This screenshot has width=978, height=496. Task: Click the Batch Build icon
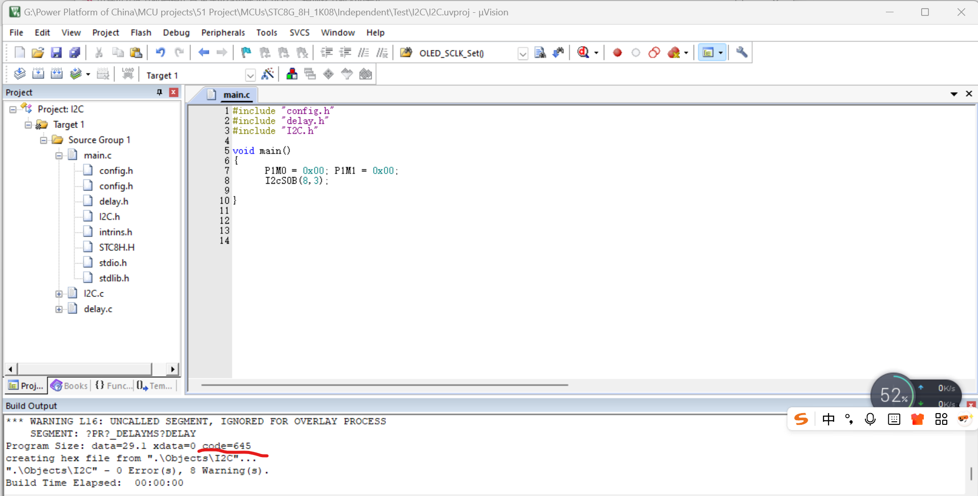pyautogui.click(x=76, y=74)
